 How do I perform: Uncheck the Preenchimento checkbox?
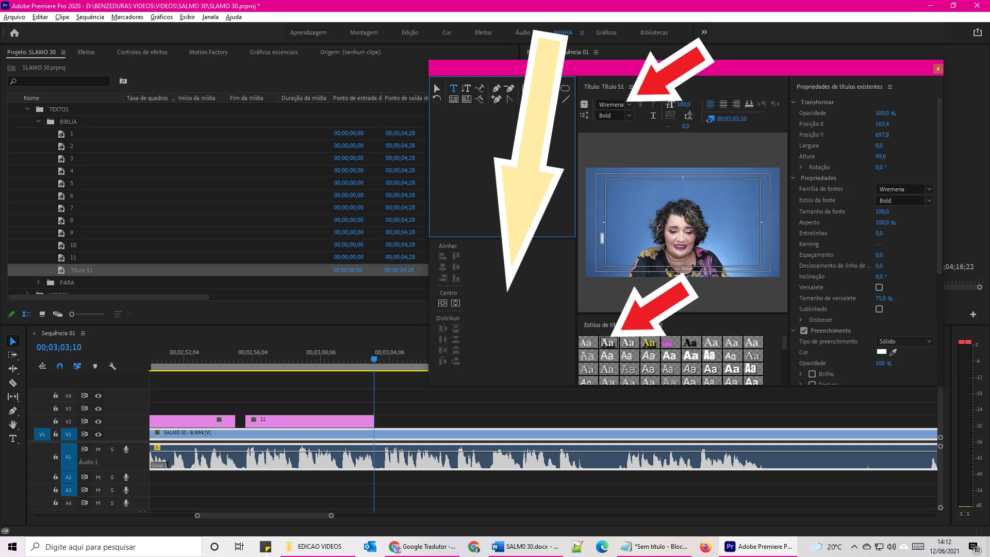pos(804,331)
